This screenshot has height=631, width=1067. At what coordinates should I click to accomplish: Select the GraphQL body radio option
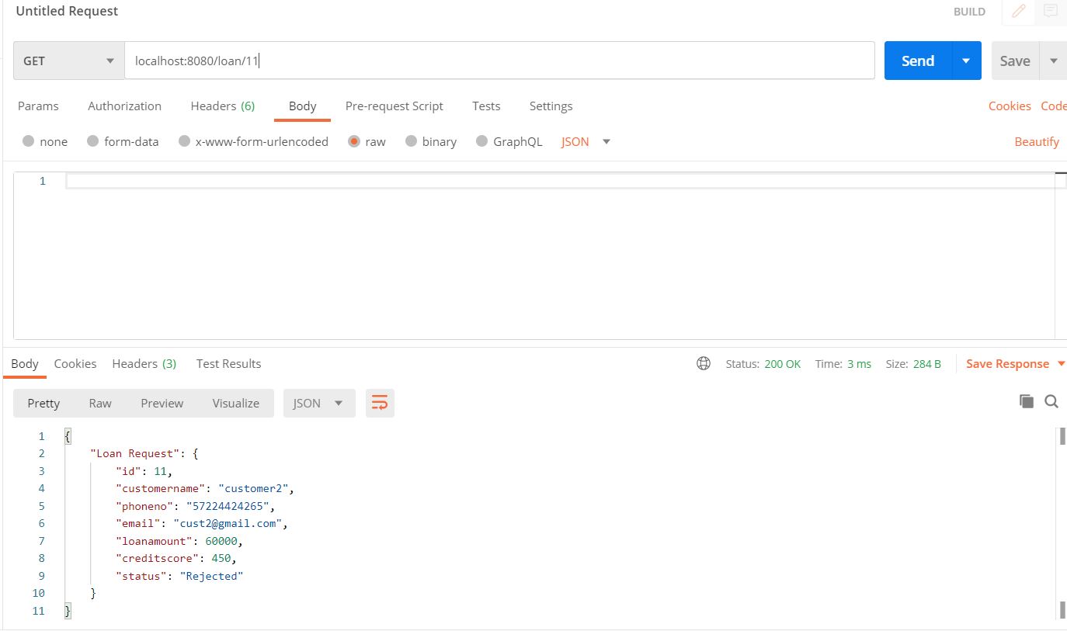[x=481, y=141]
